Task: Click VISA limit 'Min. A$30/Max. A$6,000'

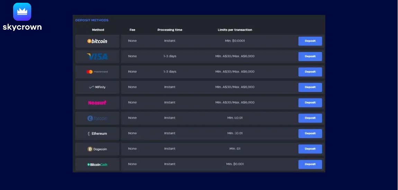Action: (235, 56)
